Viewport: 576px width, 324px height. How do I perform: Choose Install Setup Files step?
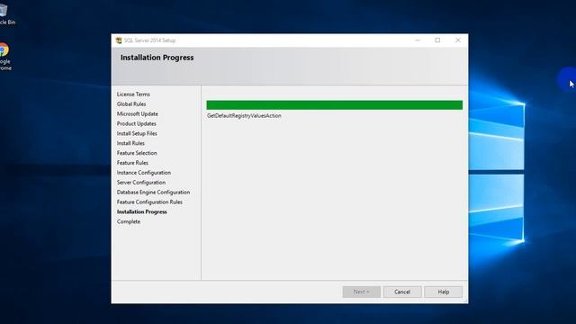[x=137, y=134]
